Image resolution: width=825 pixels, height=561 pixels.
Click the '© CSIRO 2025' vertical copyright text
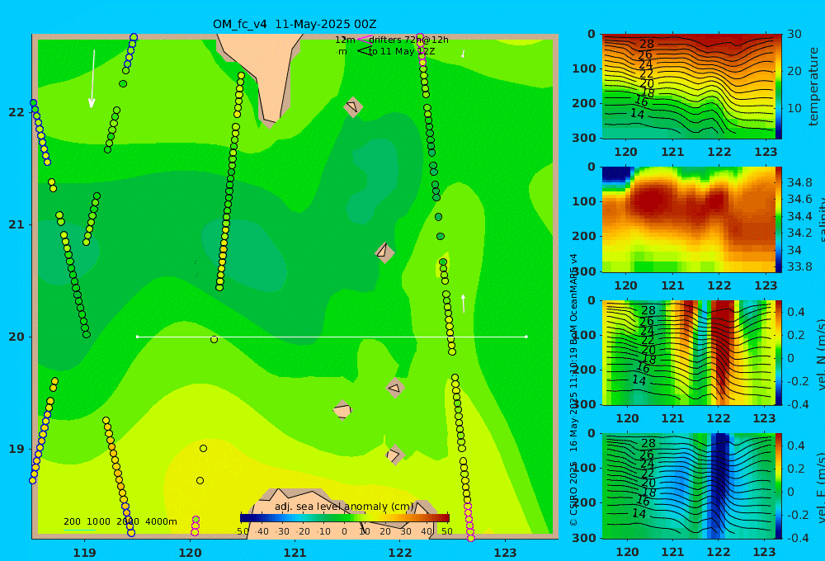click(x=573, y=494)
